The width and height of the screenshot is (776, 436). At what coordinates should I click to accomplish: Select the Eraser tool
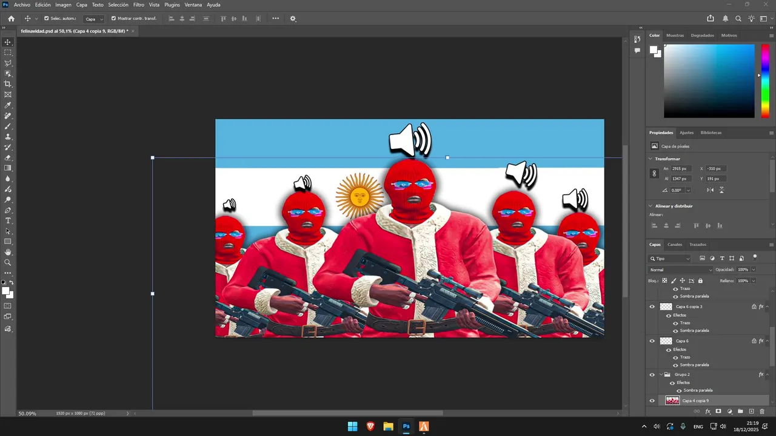click(8, 157)
